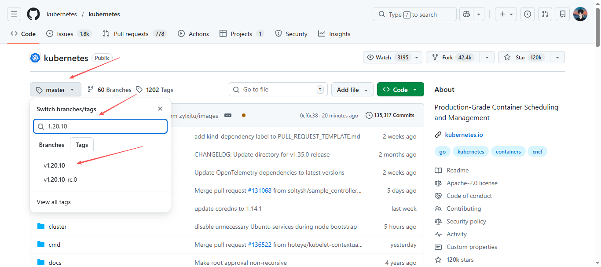Open the user profile avatar menu
Screen dimensions: 601x267
580,14
